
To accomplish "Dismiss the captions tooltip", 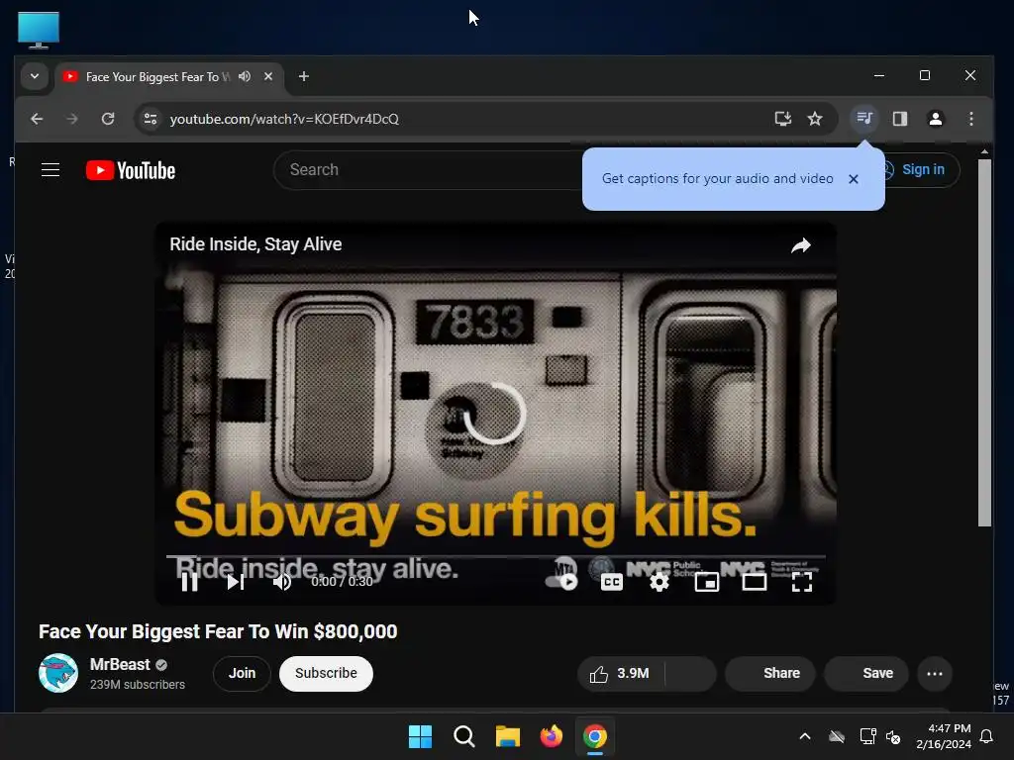I will [854, 179].
